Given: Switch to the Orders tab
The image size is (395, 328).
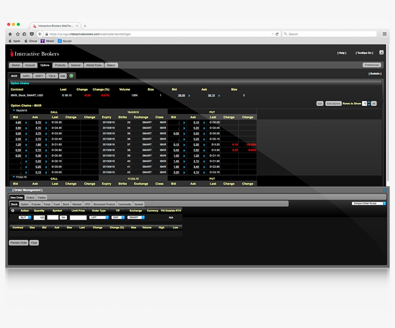Looking at the screenshot, I should coord(30,198).
